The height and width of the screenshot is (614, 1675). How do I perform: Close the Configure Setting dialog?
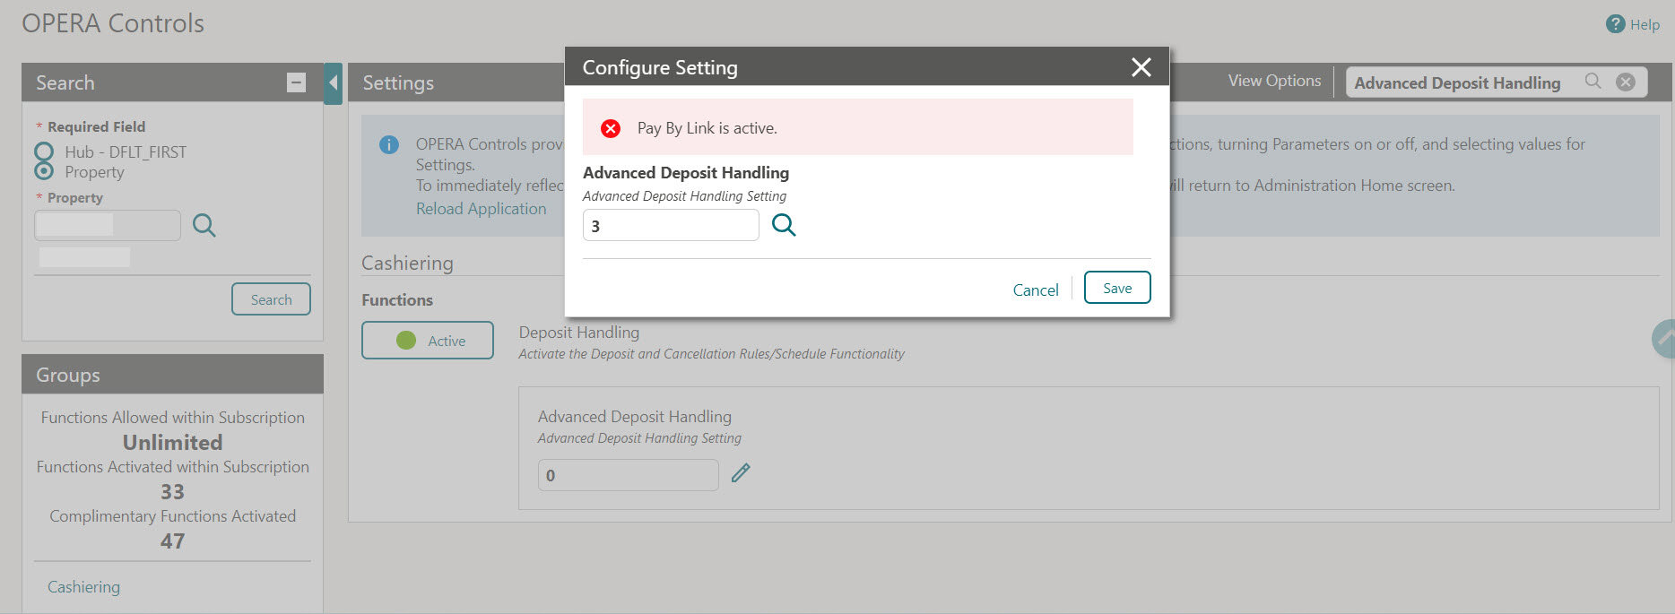click(x=1141, y=67)
